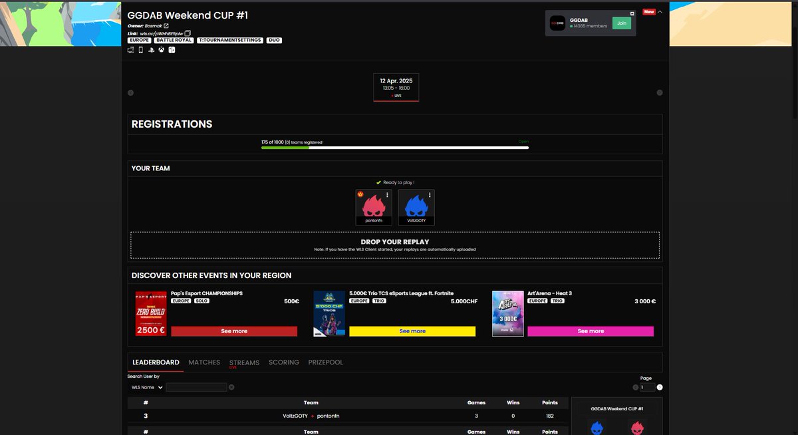Screen dimensions: 798x435
Task: See more about Pap's Esport CHAMPIONSHIPS
Action: pyautogui.click(x=234, y=331)
